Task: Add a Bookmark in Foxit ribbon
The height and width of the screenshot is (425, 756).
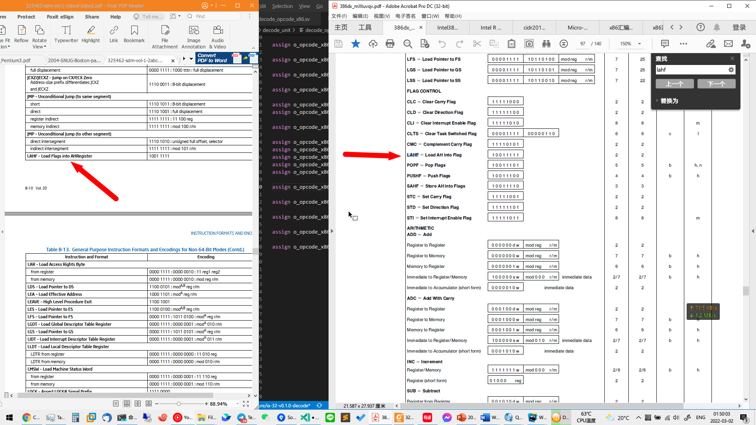Action: [x=134, y=34]
